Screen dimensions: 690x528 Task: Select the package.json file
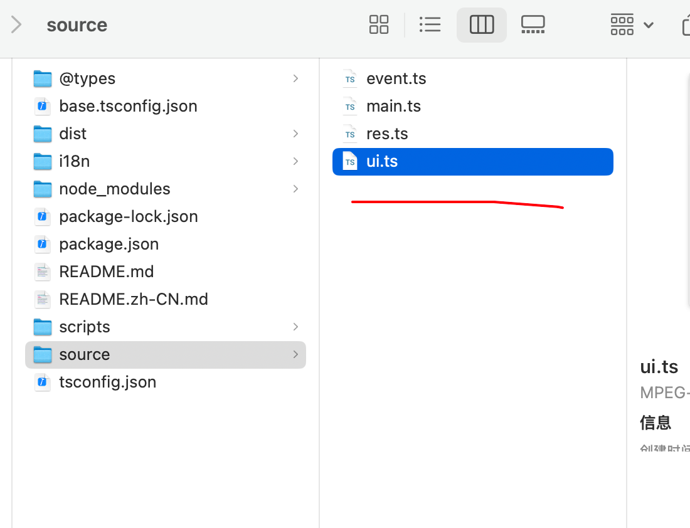[x=109, y=244]
